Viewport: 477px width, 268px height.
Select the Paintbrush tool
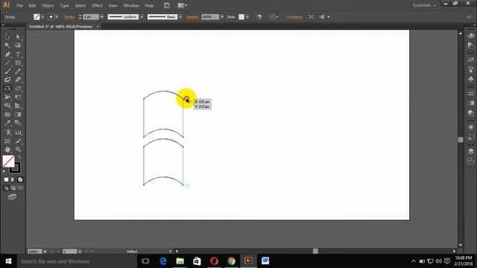click(x=7, y=71)
